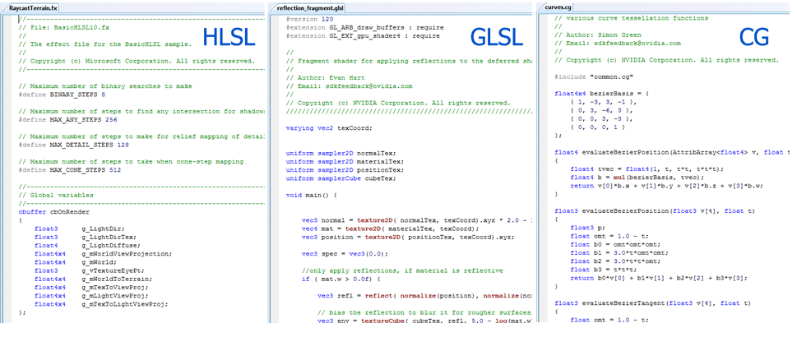The image size is (797, 337).
Task: Click "uniform sampler2D materialTex;"
Action: click(x=345, y=162)
